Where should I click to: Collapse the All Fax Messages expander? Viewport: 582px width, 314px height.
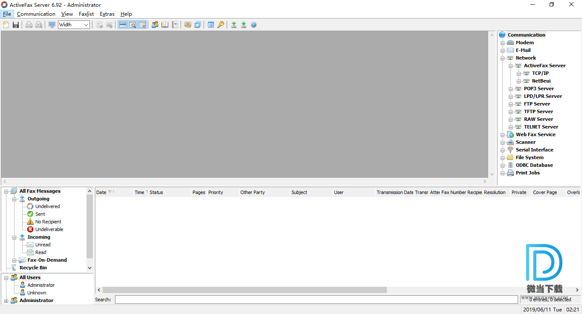click(6, 191)
